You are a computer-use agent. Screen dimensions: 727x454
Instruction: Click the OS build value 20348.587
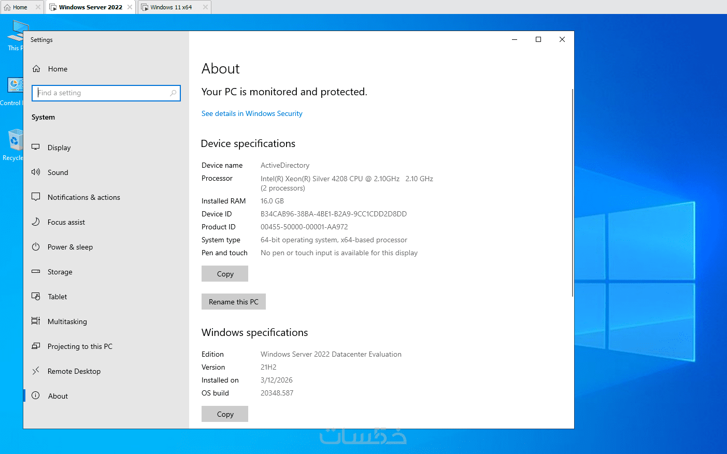click(x=277, y=393)
